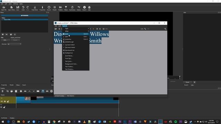
Task: Open the Peak Meter panel
Action: point(35,8)
